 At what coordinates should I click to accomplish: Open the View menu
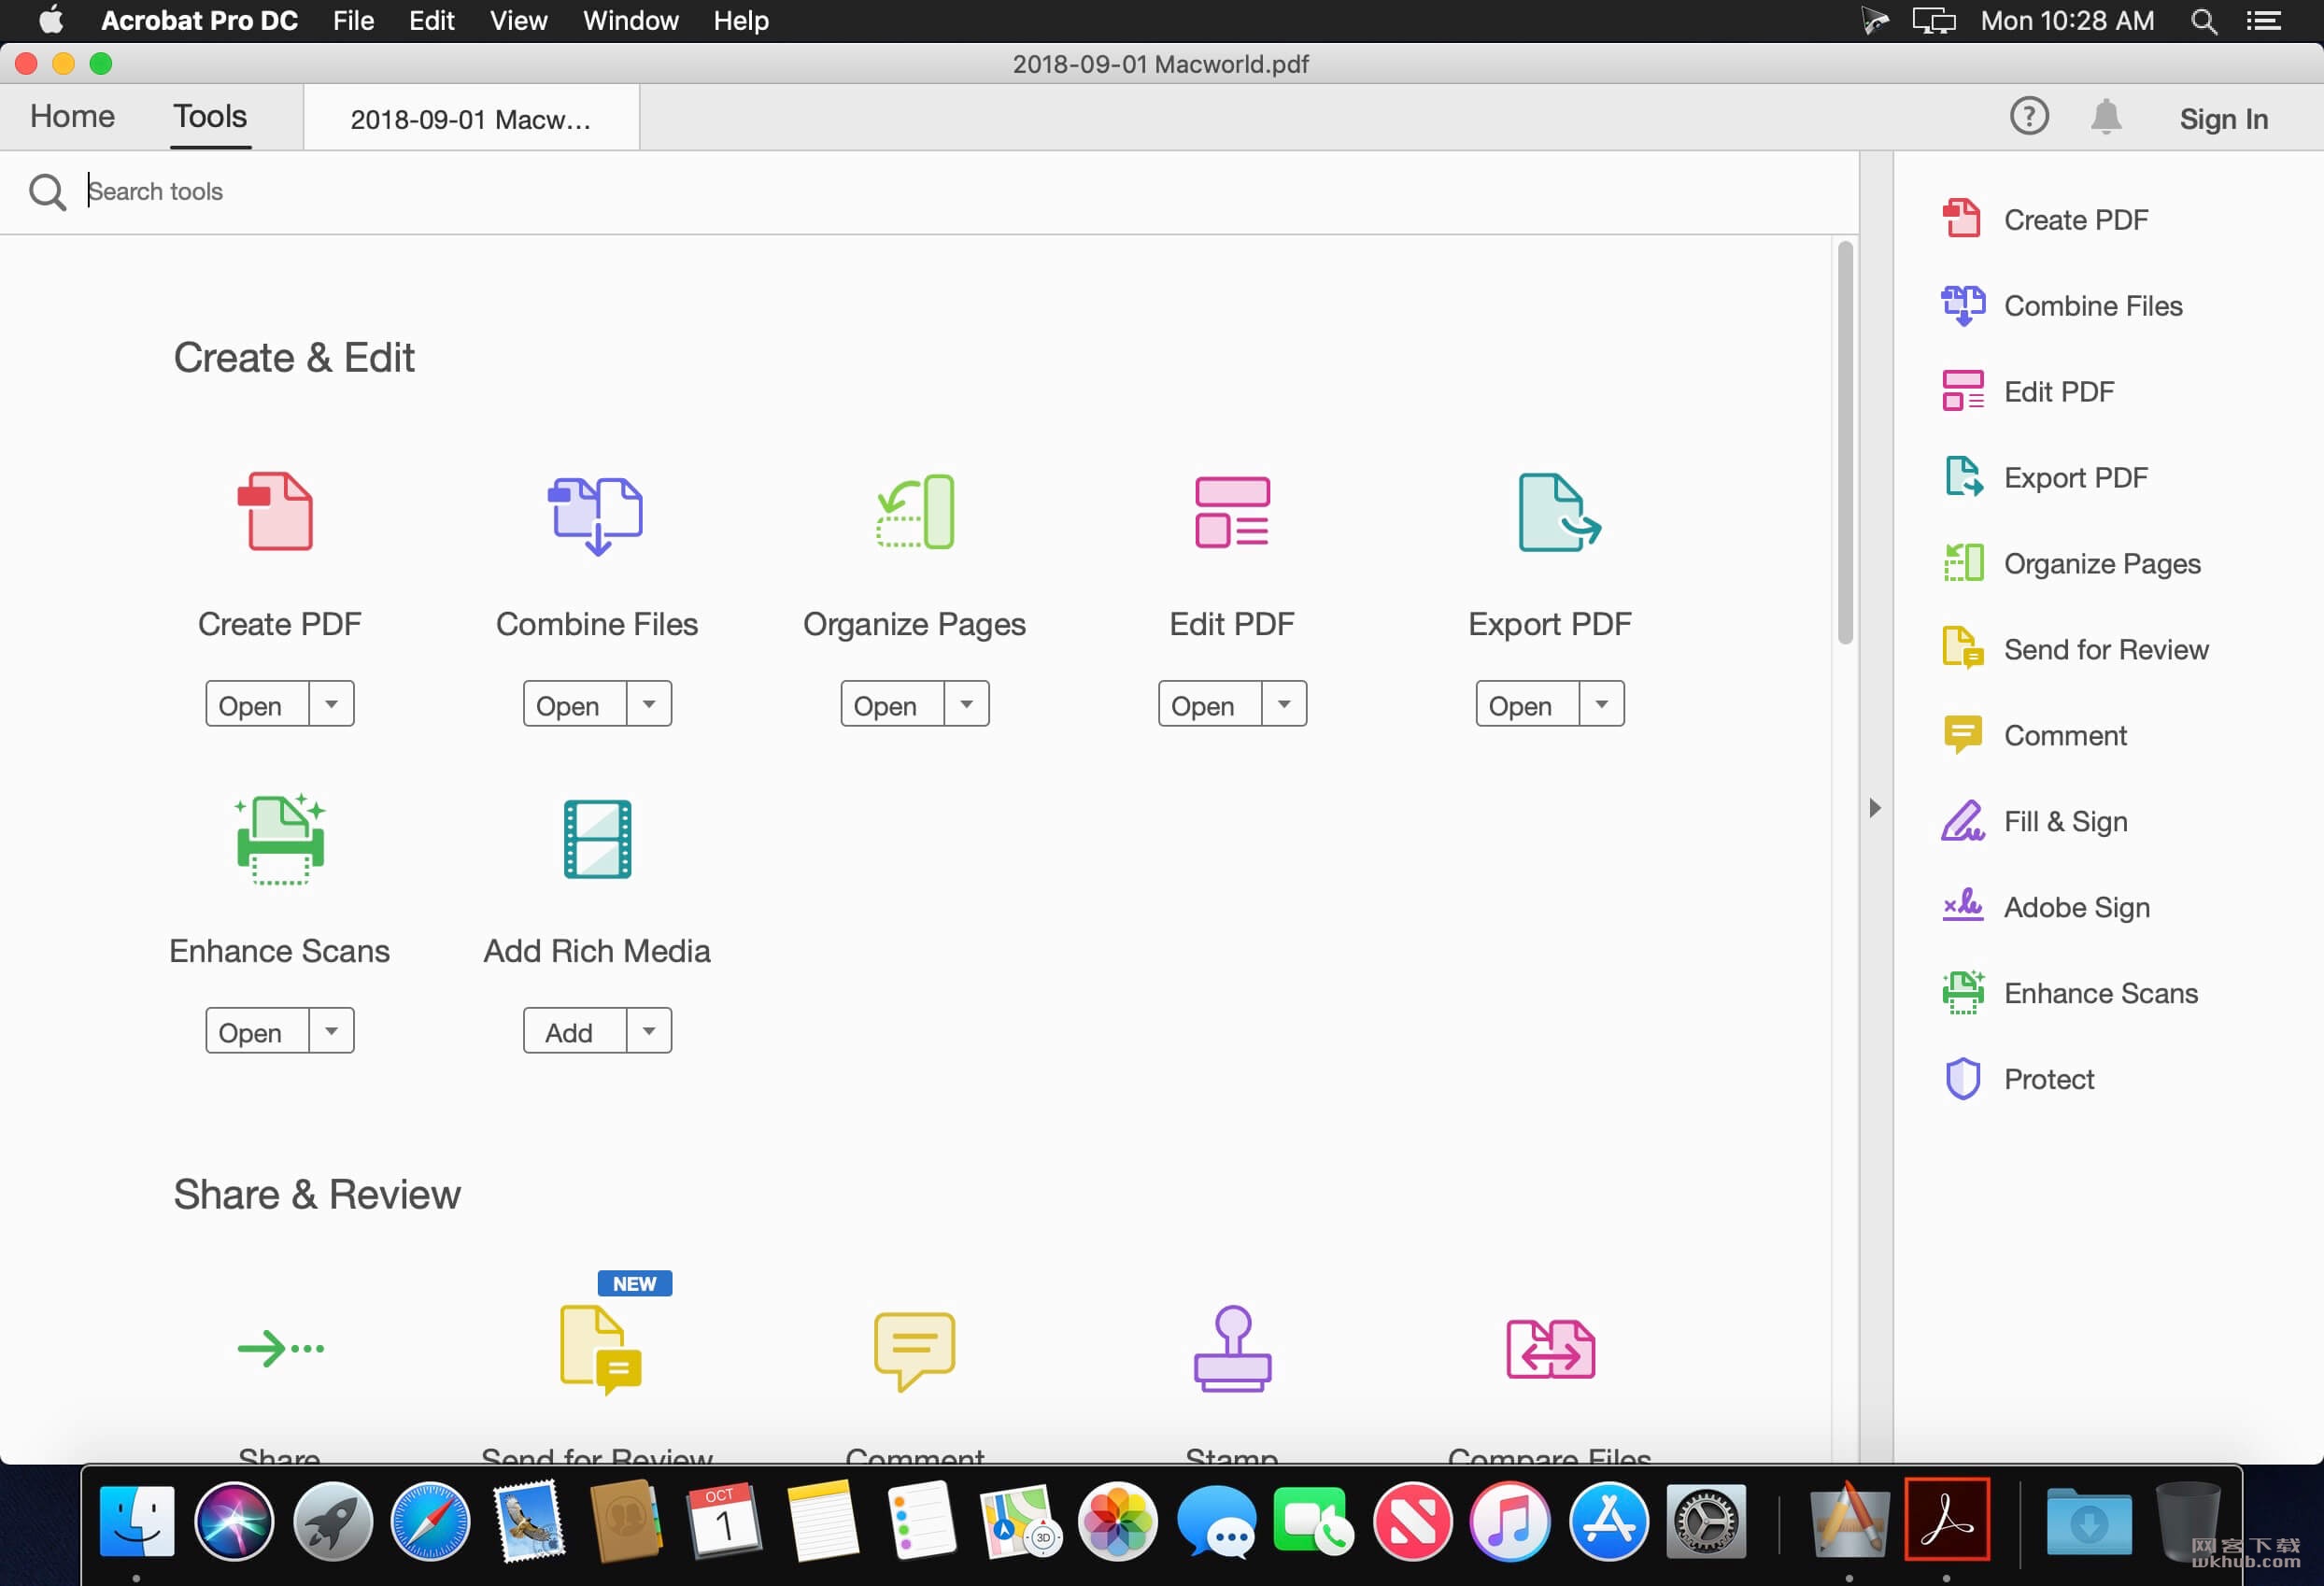tap(518, 21)
